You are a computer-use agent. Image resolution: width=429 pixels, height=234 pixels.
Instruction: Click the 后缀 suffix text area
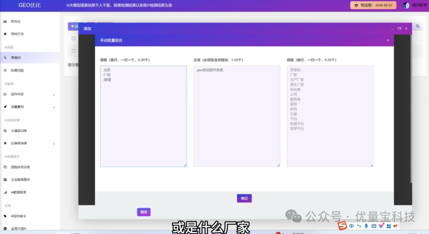click(330, 116)
